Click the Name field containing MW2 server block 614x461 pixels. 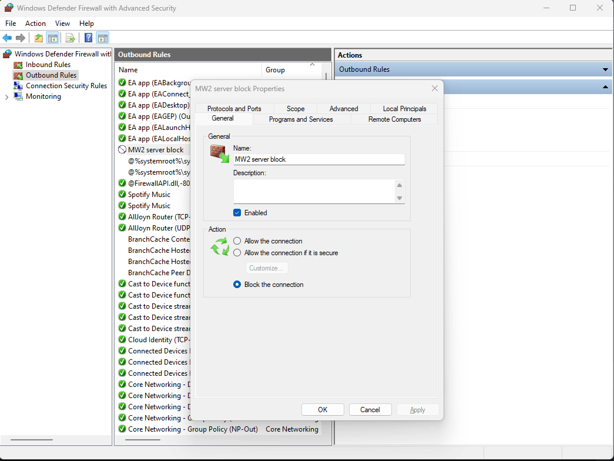point(318,159)
